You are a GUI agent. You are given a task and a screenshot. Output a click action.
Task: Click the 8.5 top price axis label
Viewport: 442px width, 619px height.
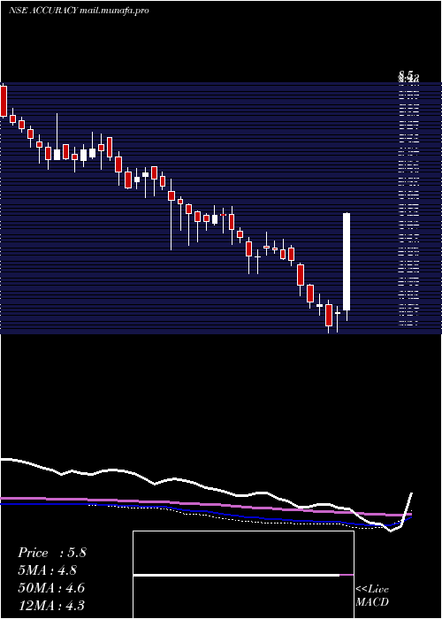(x=406, y=73)
